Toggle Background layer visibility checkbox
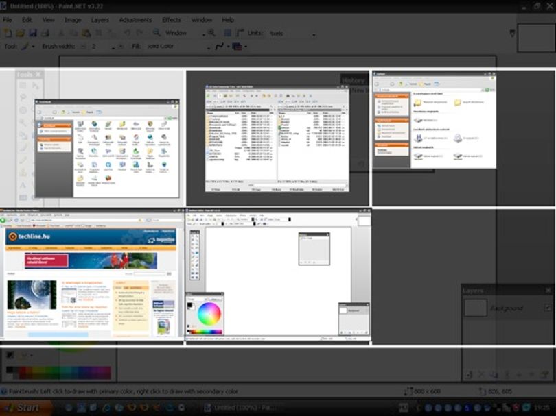 pos(548,308)
